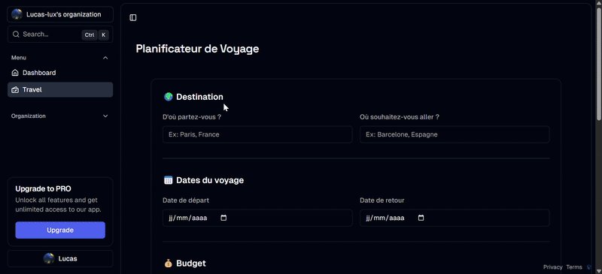Select the Travel menu item
This screenshot has width=602, height=274.
pyautogui.click(x=60, y=89)
